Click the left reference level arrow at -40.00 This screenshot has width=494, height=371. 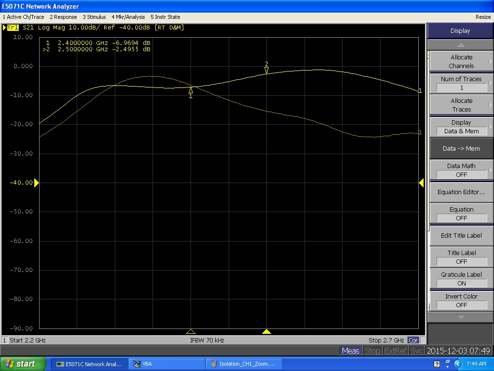click(x=36, y=183)
